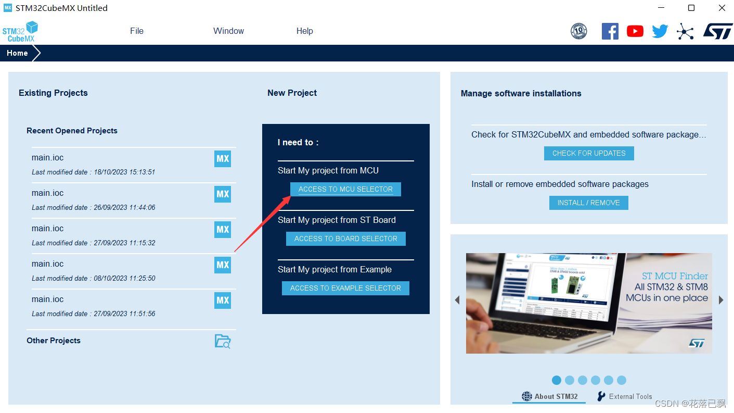Open the YouTube icon link
Image resolution: width=734 pixels, height=413 pixels.
coord(635,31)
